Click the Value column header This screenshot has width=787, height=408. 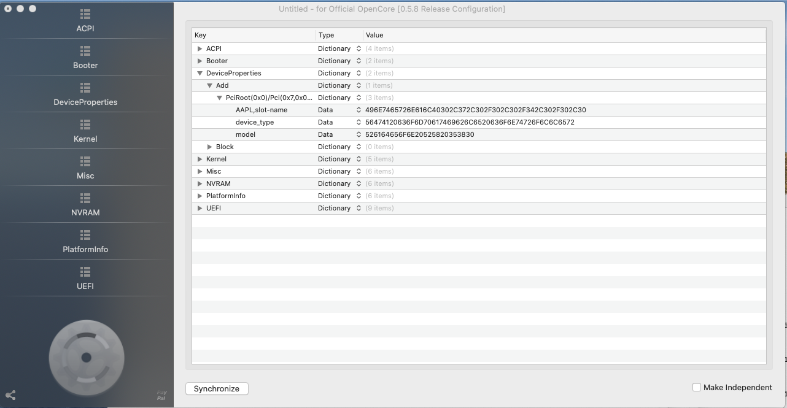[x=564, y=35]
